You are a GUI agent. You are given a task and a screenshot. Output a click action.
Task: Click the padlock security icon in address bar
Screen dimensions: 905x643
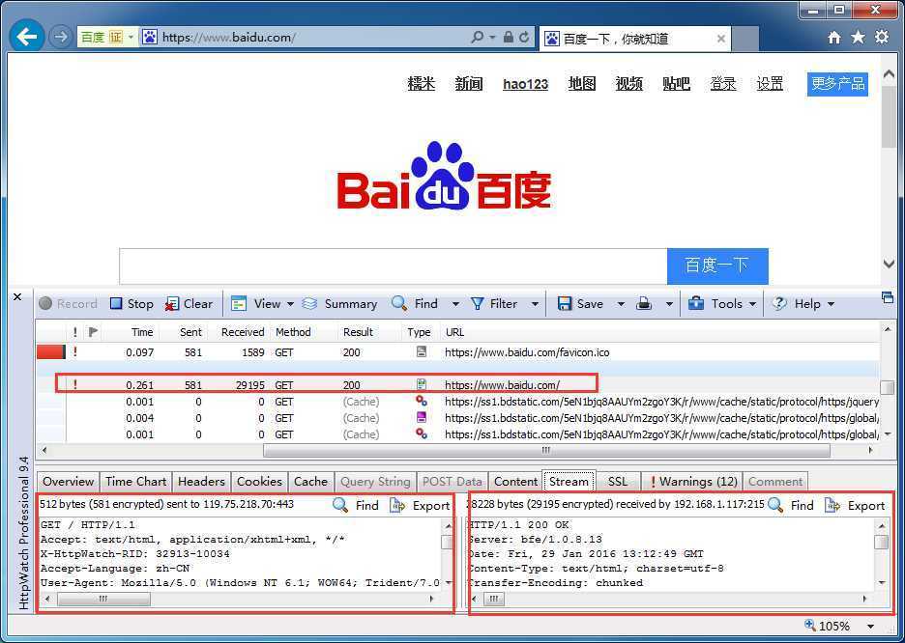point(508,38)
